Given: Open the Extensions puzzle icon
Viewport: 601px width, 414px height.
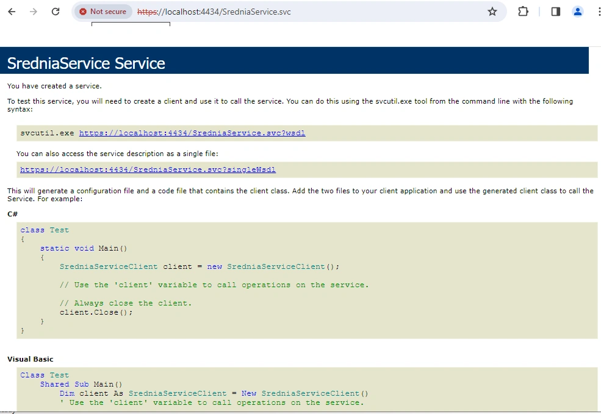Looking at the screenshot, I should click(523, 12).
